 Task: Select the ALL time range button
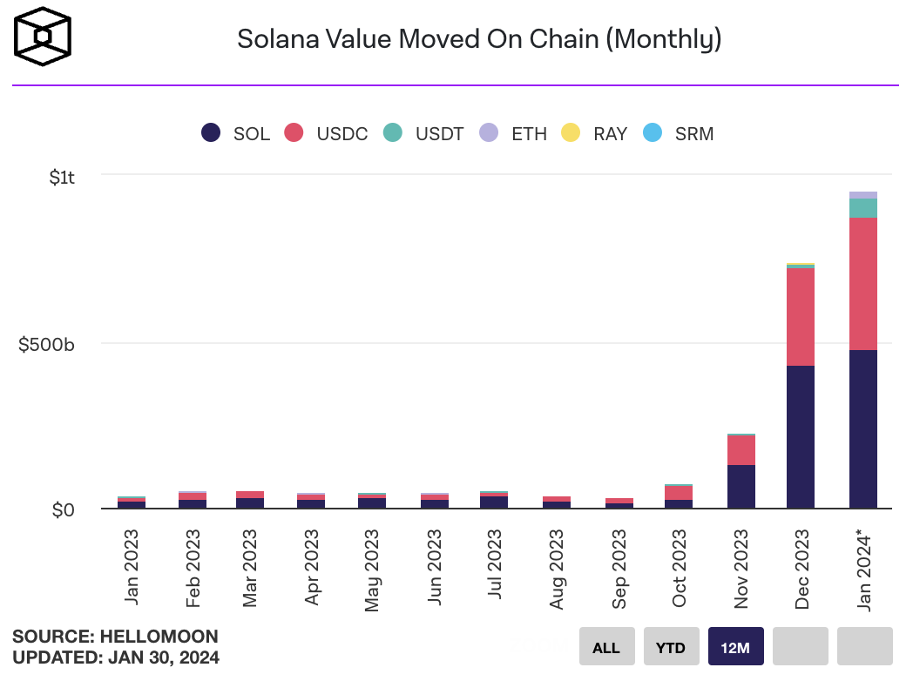(606, 647)
